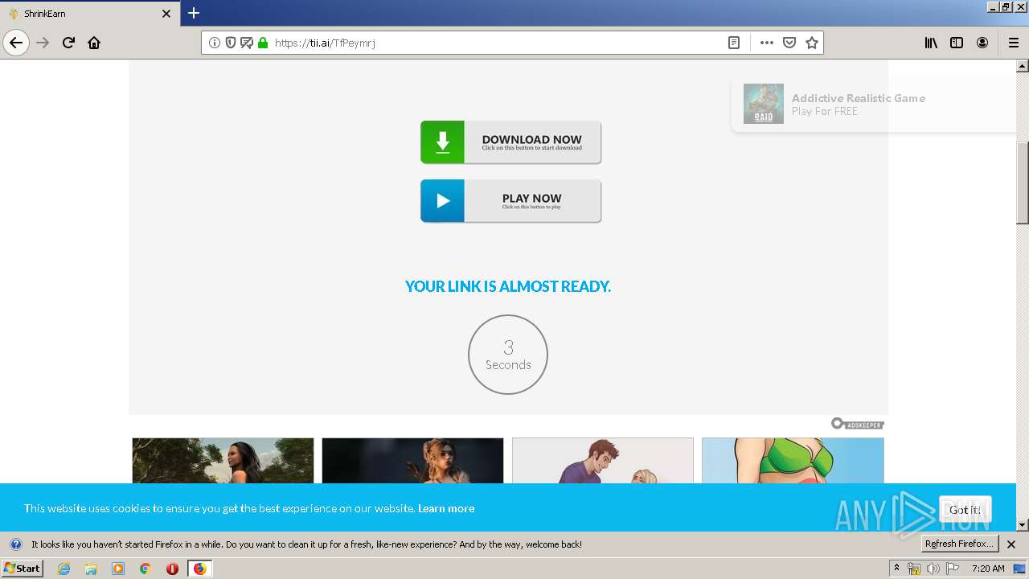Open the AdsKeeper logo link
Image resolution: width=1029 pixels, height=579 pixels.
[858, 424]
